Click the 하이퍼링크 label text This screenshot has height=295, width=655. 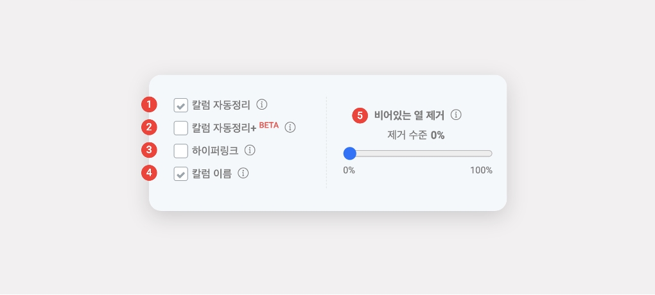[215, 151]
